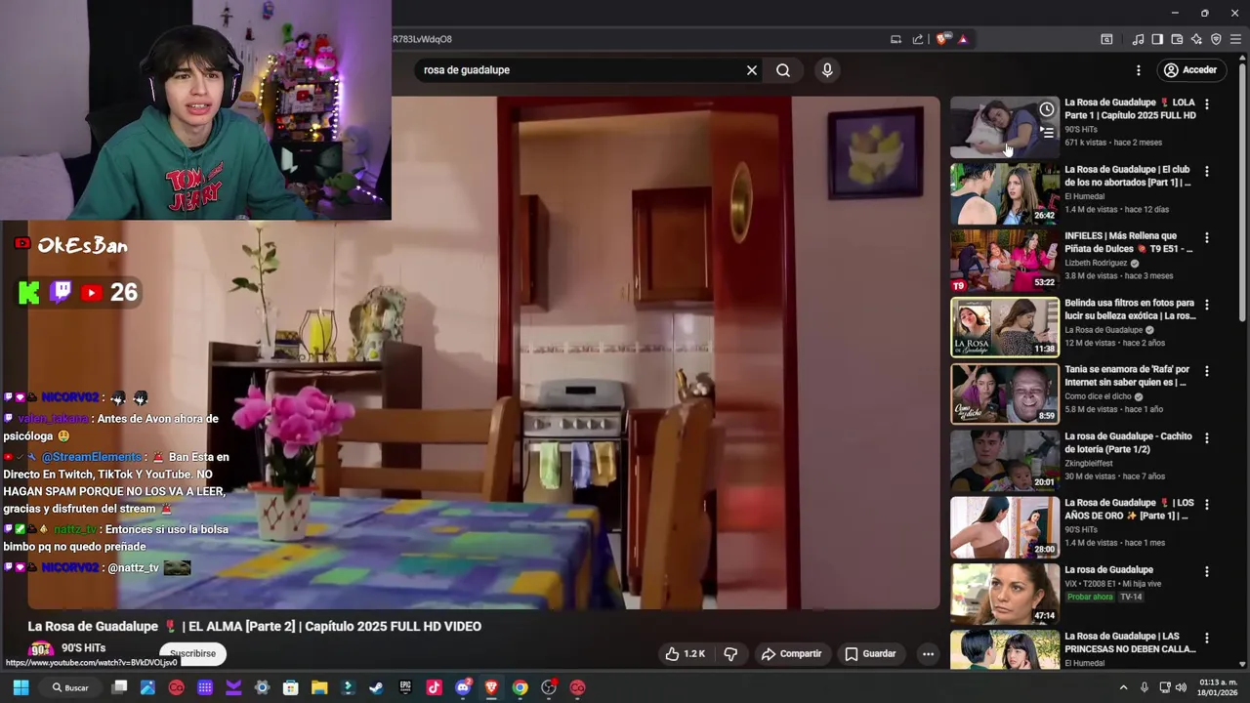Open options for Cachito de lotería video
1250x703 pixels.
coord(1207,438)
